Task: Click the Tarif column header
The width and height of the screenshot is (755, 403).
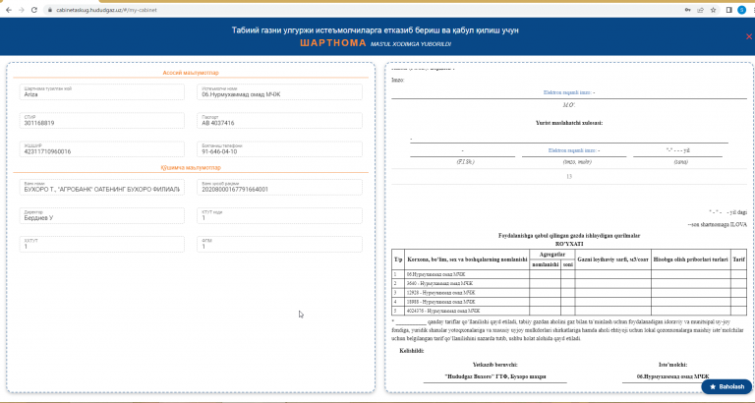Action: point(738,259)
